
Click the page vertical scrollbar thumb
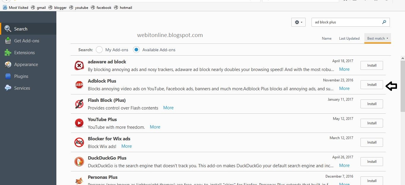click(403, 86)
